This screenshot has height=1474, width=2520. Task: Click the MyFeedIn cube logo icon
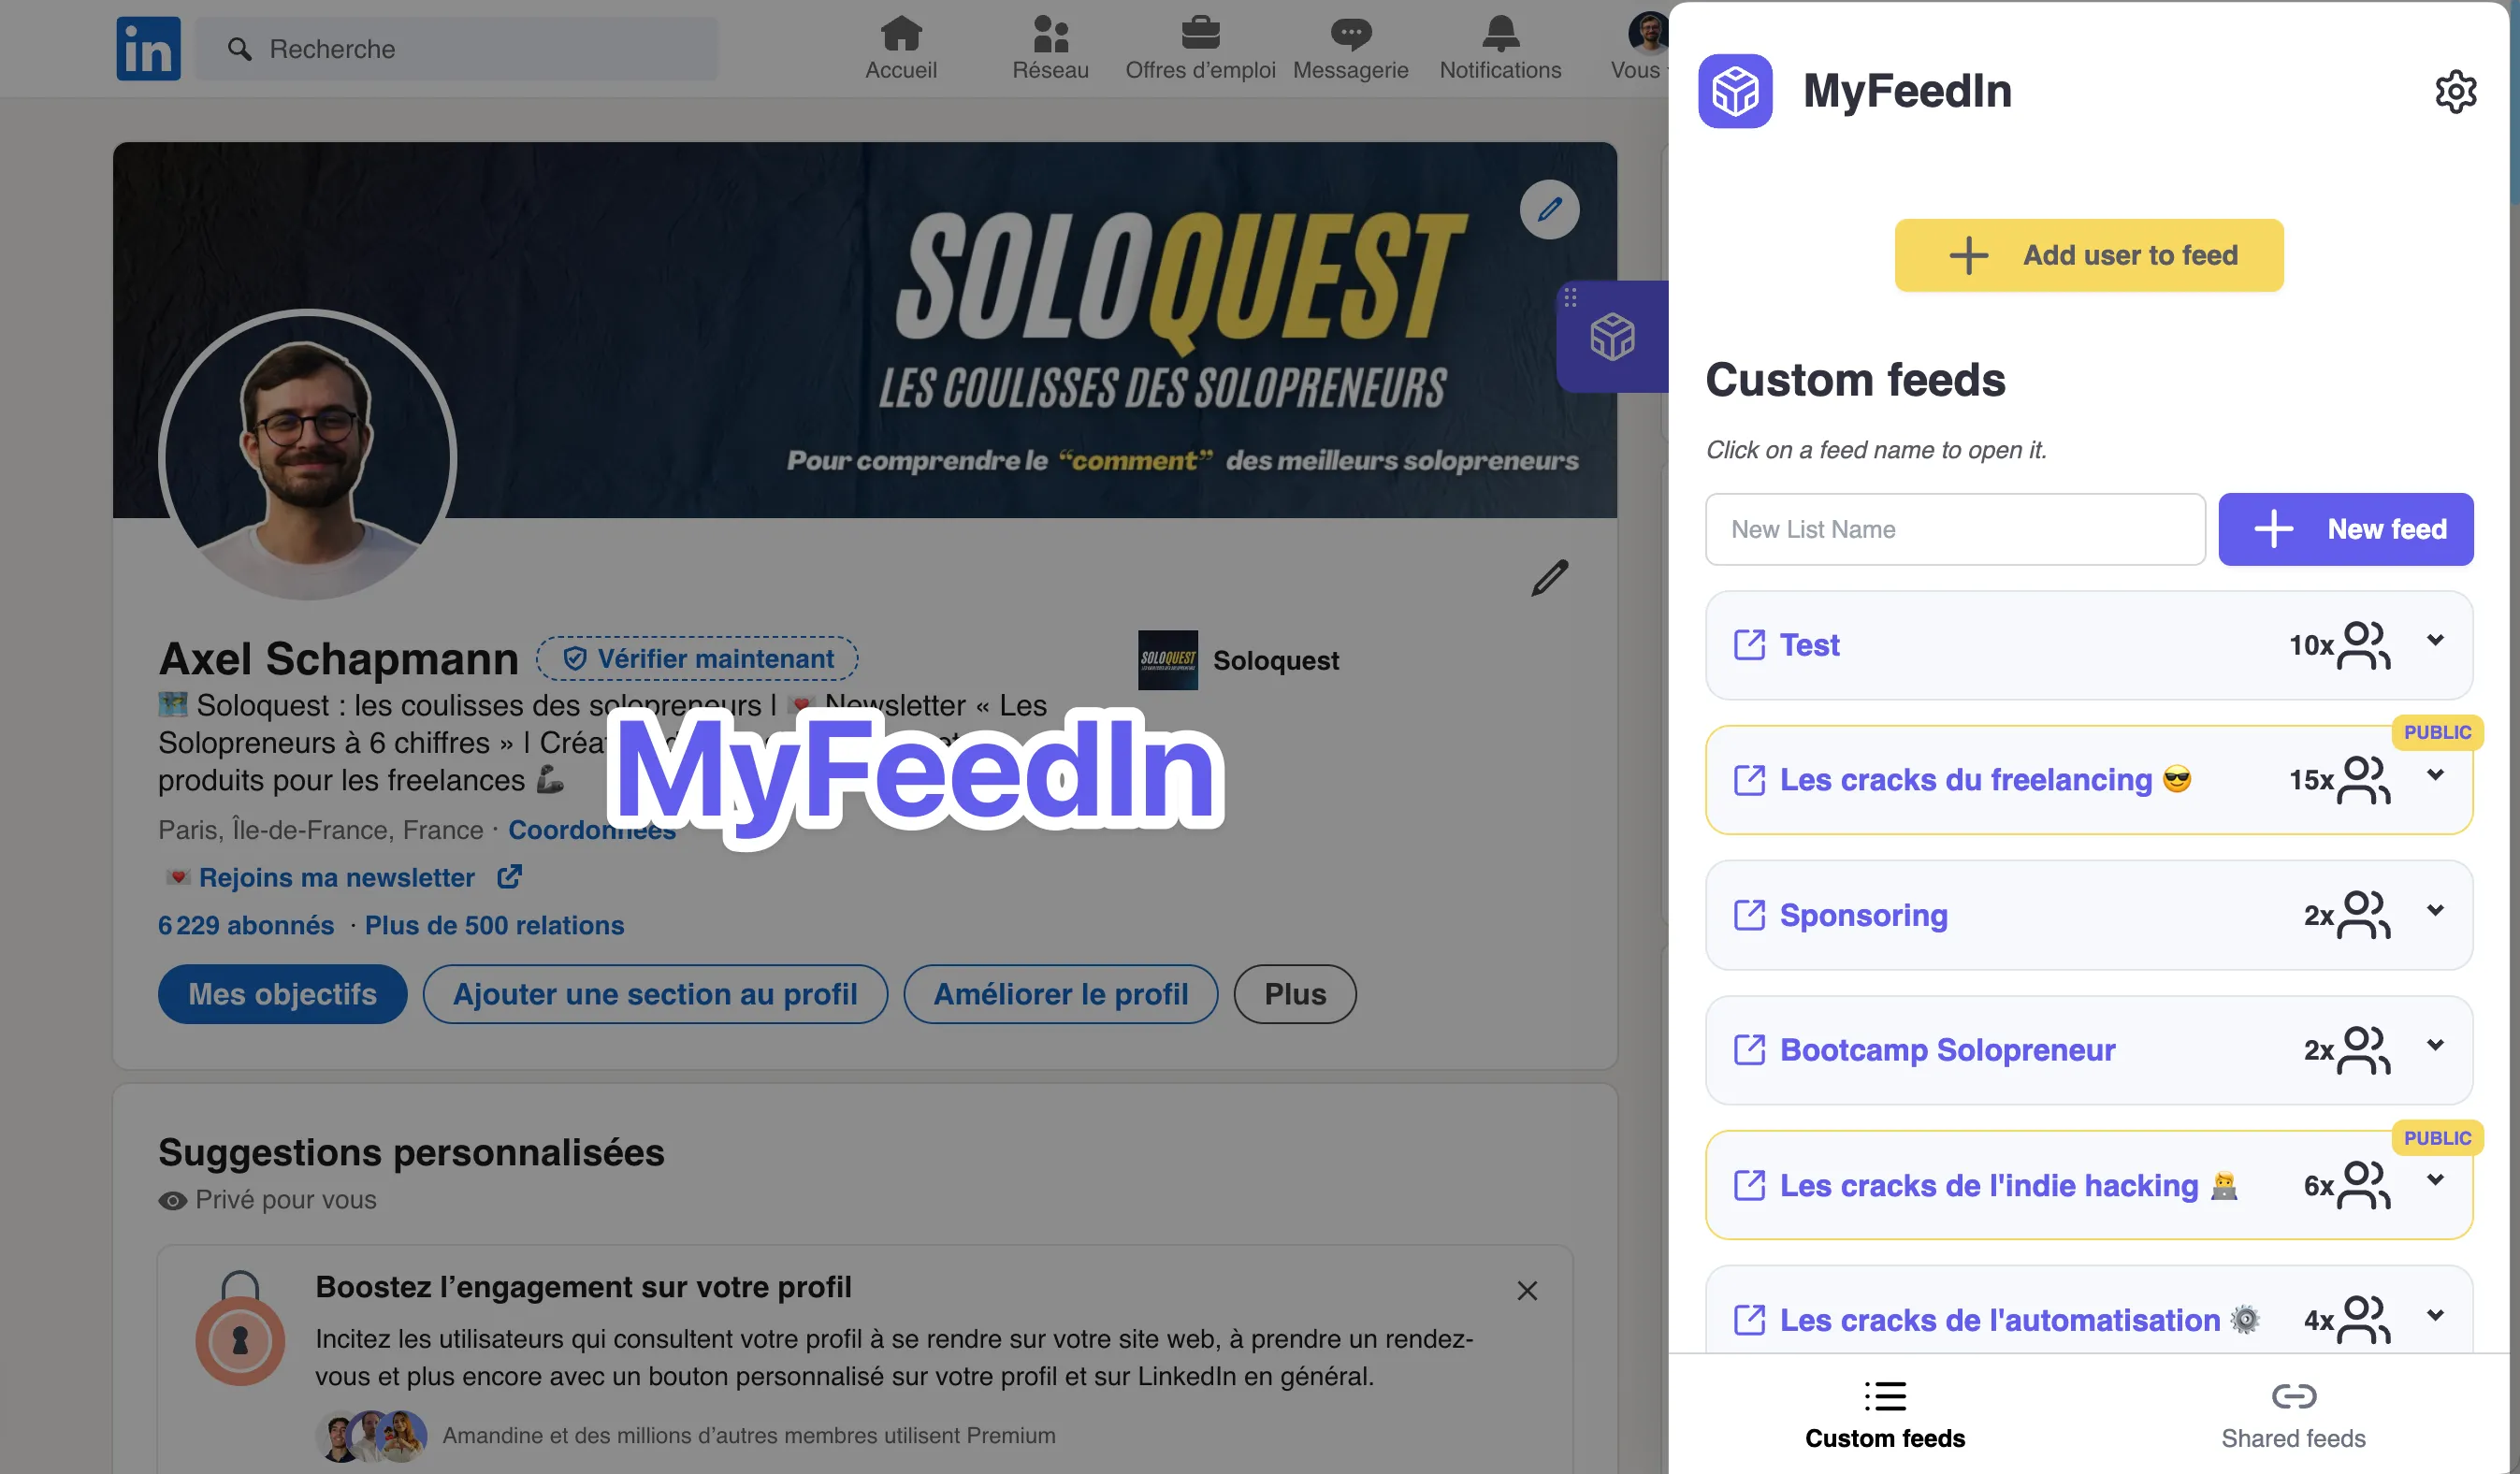point(1735,90)
